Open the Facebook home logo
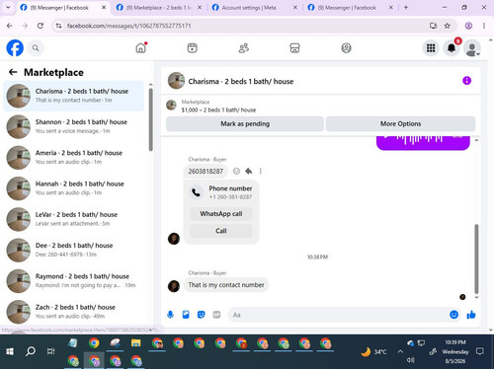 tap(15, 48)
